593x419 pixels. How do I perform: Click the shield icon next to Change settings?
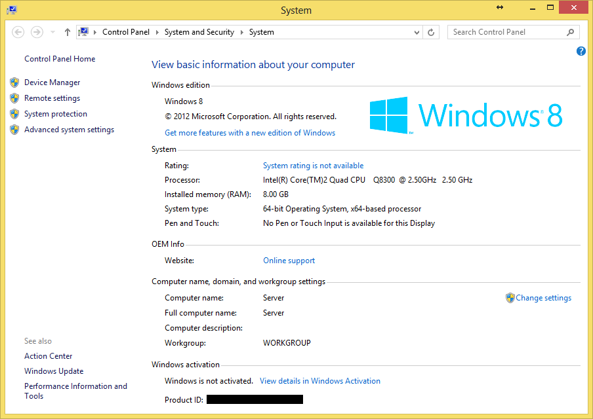[510, 298]
